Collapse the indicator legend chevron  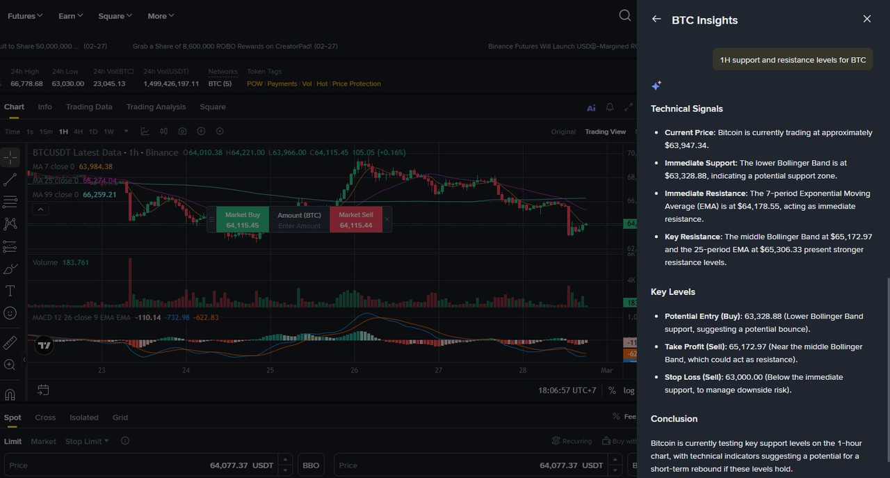pyautogui.click(x=40, y=209)
